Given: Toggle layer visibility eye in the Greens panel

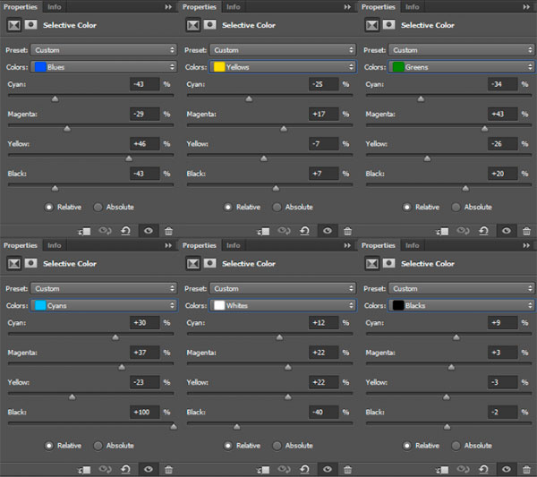Looking at the screenshot, I should coord(507,231).
